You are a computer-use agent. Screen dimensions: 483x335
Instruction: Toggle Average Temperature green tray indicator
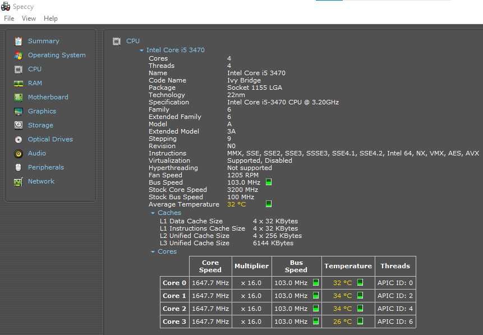(x=269, y=204)
